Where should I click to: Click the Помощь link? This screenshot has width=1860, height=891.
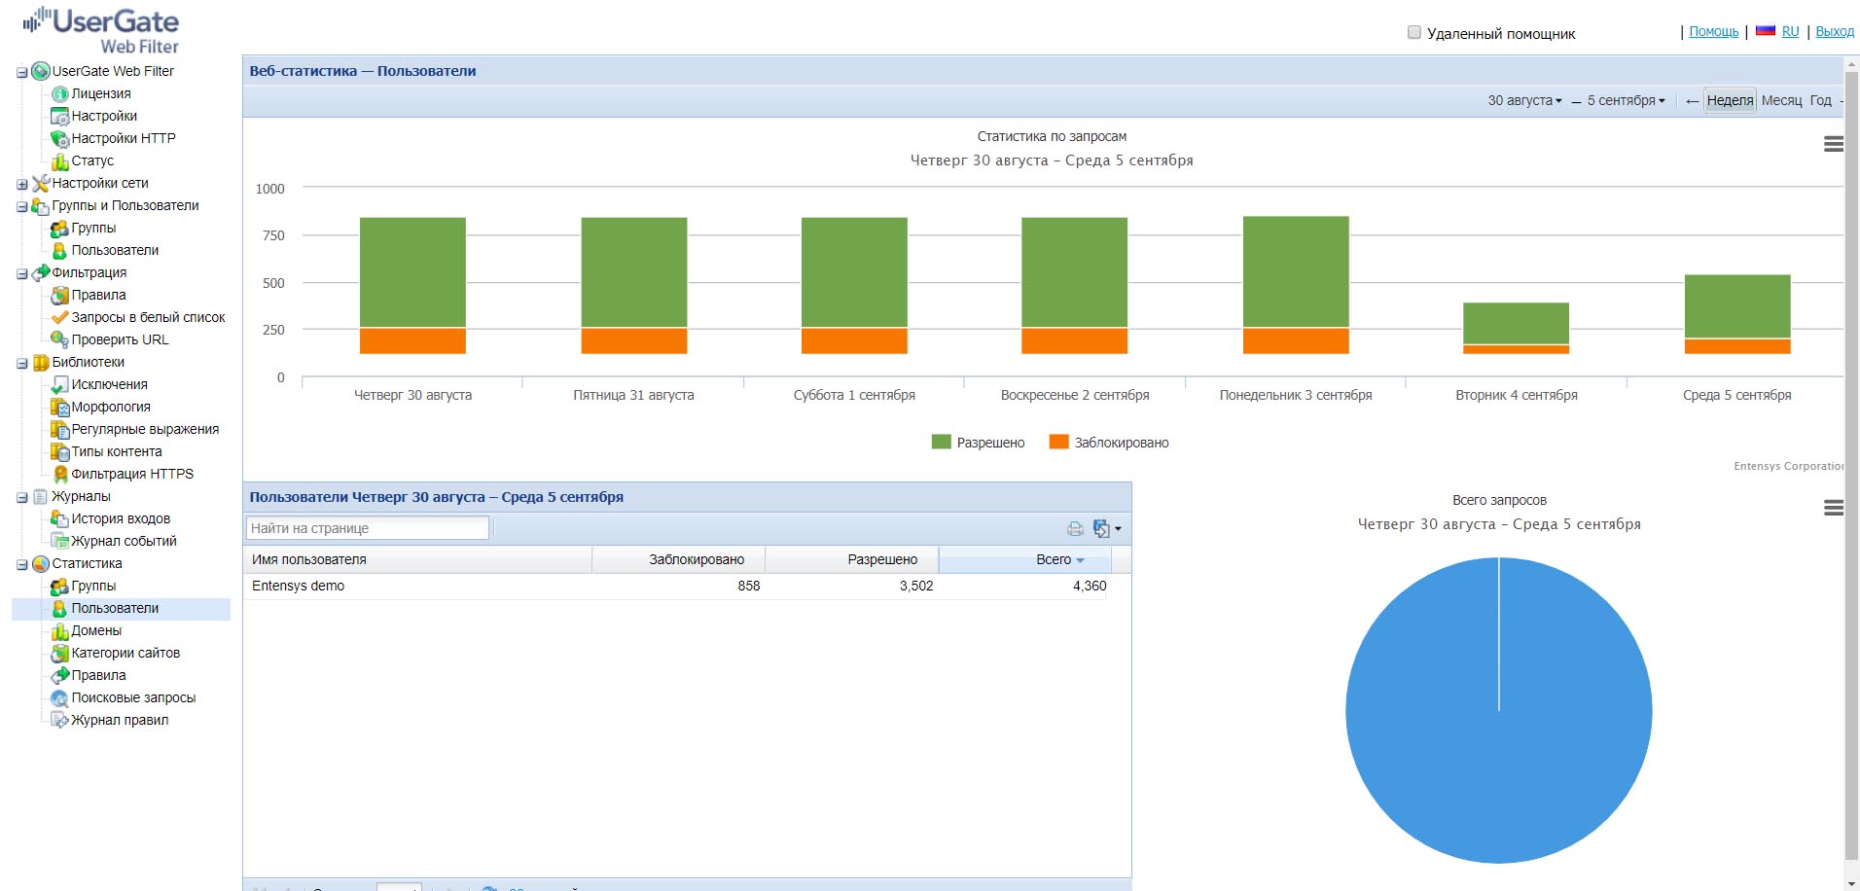[1713, 31]
